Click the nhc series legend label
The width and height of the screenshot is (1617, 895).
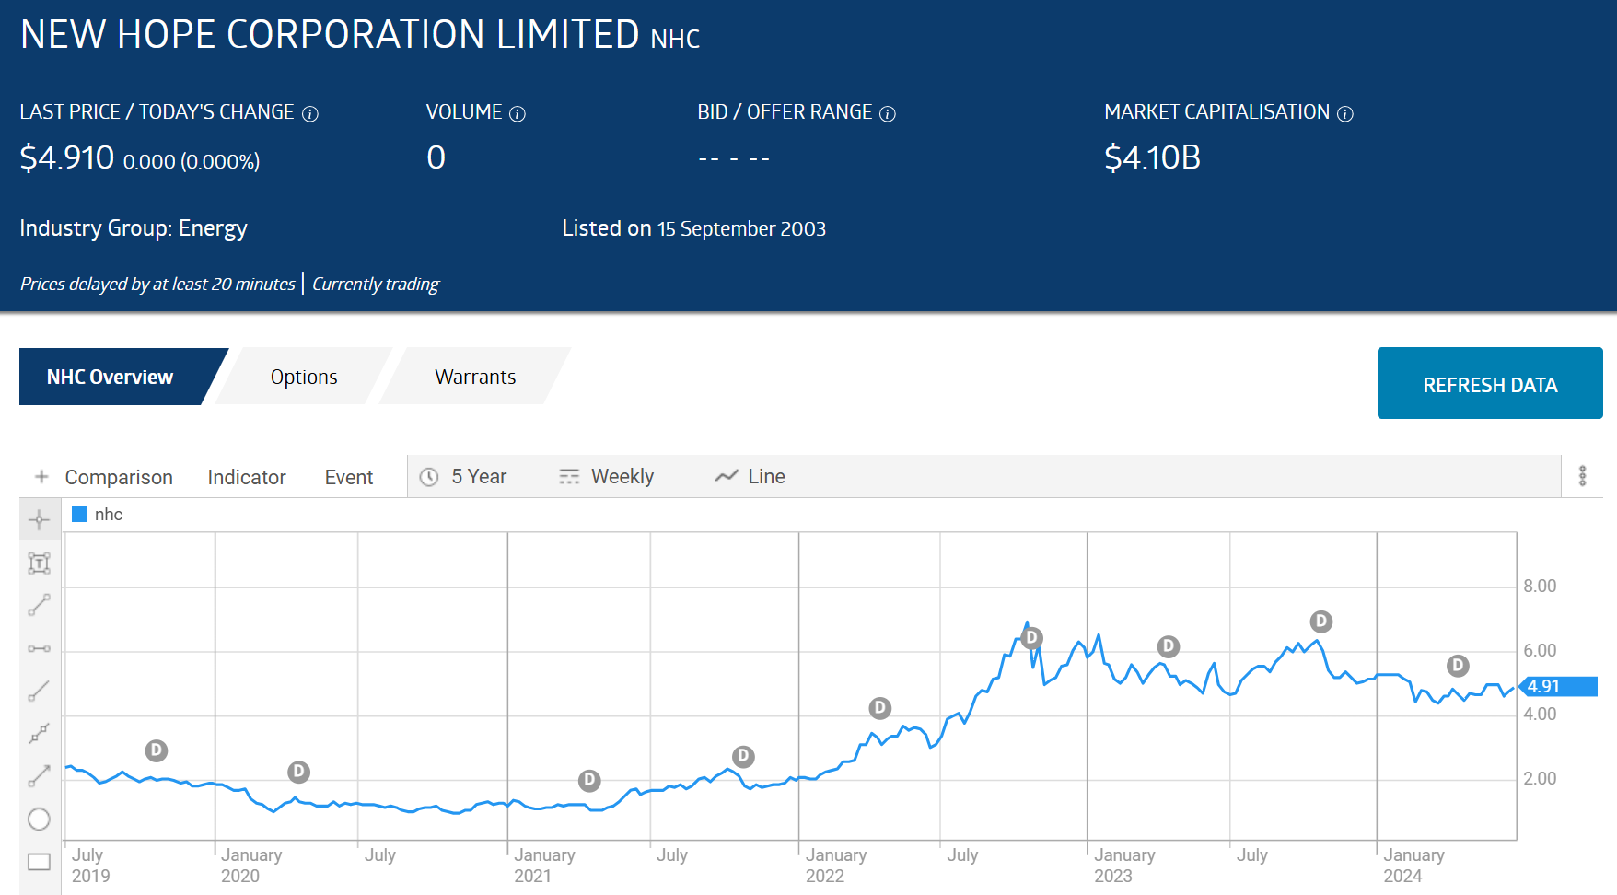109,515
